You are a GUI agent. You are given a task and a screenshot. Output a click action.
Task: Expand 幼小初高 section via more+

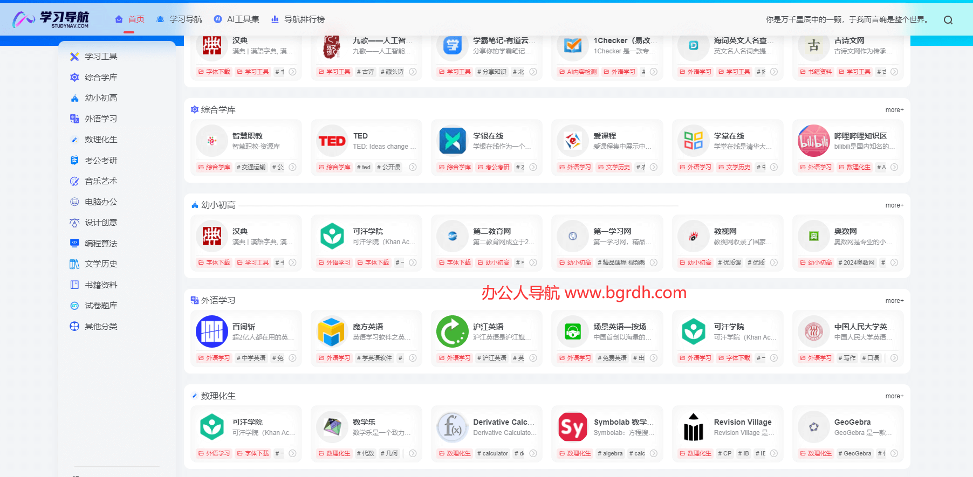tap(894, 205)
